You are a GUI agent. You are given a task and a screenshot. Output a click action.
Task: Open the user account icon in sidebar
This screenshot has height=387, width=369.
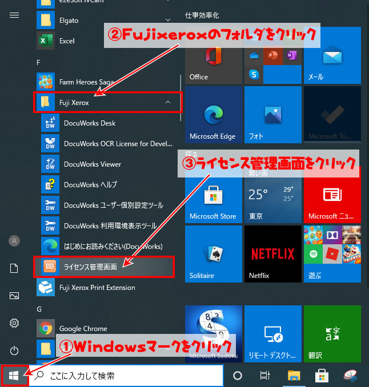14,241
